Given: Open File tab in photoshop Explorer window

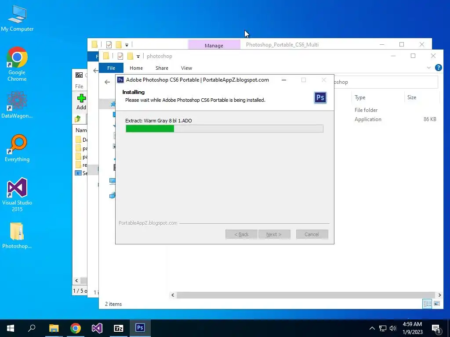Looking at the screenshot, I should [111, 68].
